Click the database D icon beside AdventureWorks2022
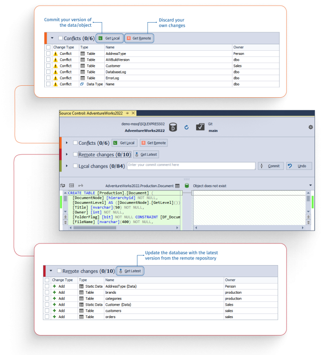 coord(173,127)
